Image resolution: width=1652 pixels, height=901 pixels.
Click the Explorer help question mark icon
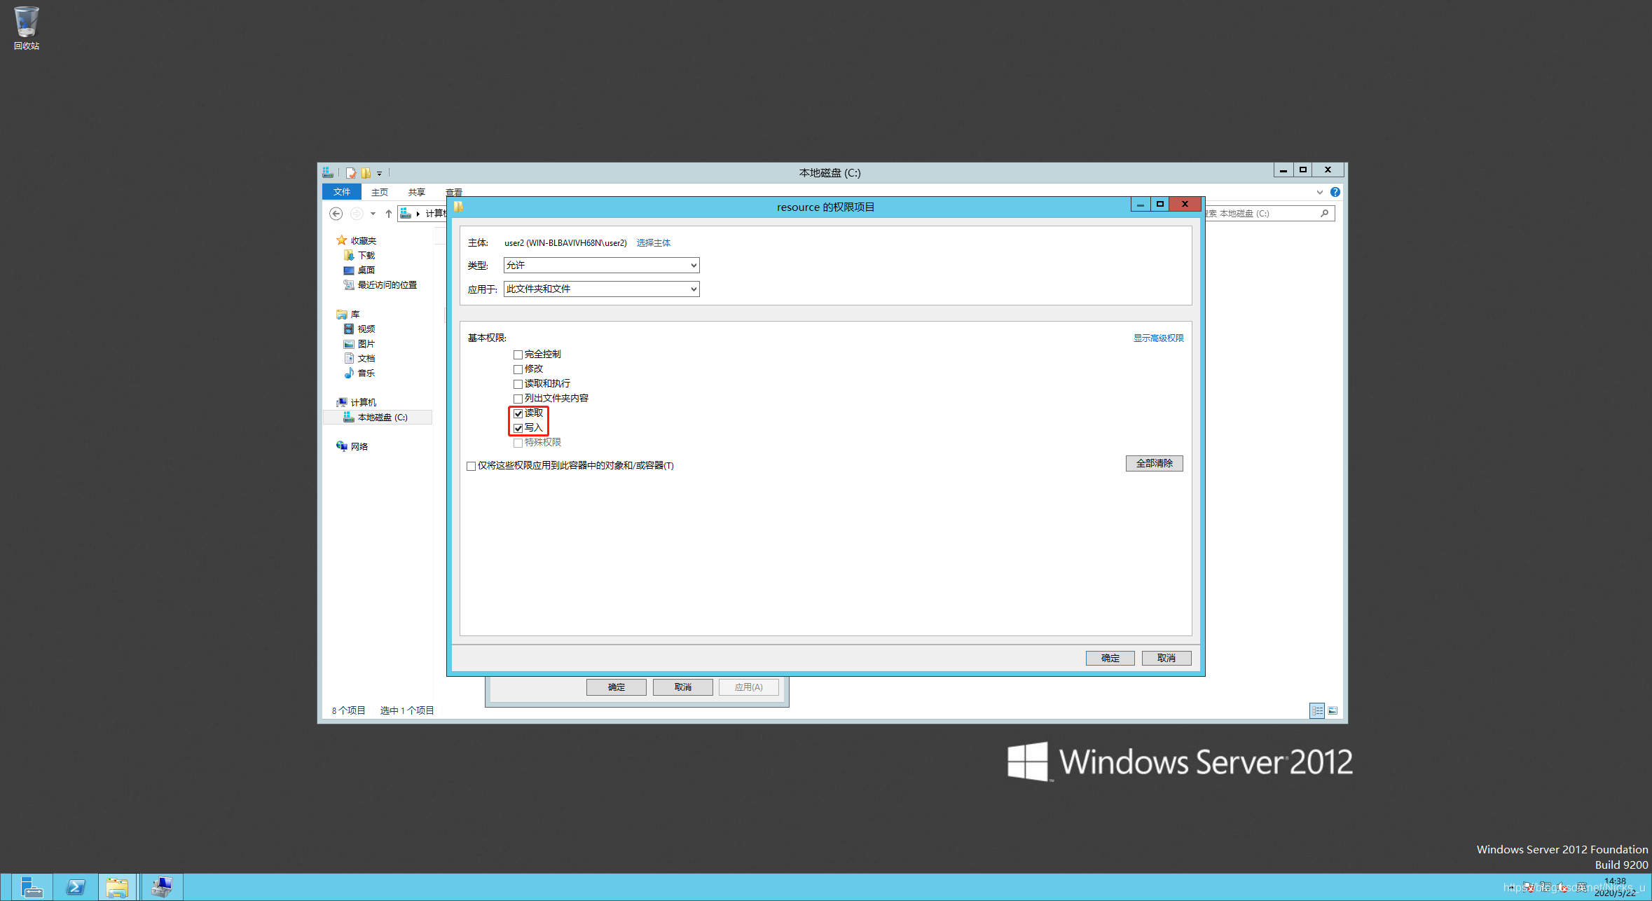1335,192
